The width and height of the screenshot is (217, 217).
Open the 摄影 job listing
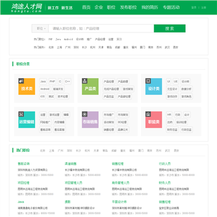(68, 202)
